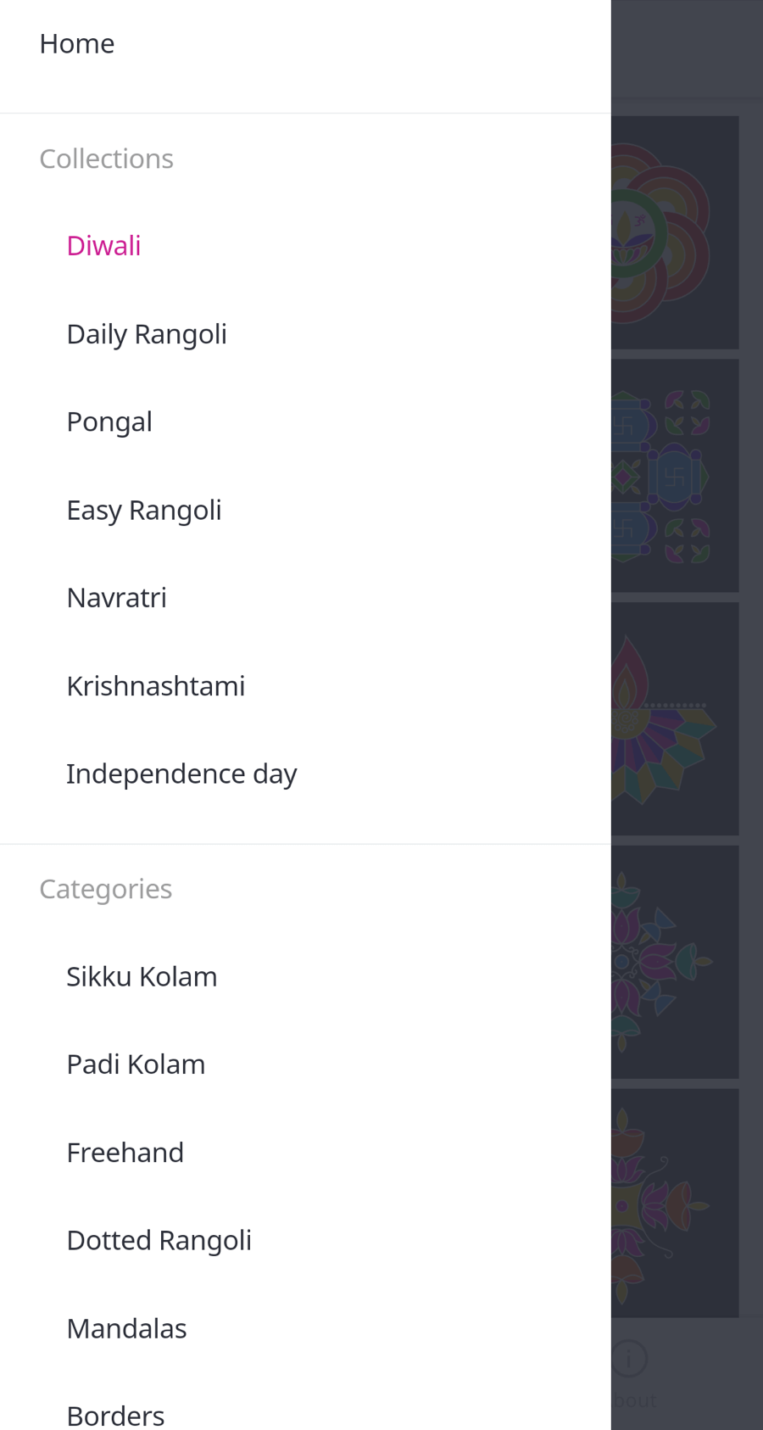Image resolution: width=763 pixels, height=1430 pixels.
Task: Open the Sikku Kolam category
Action: point(142,976)
